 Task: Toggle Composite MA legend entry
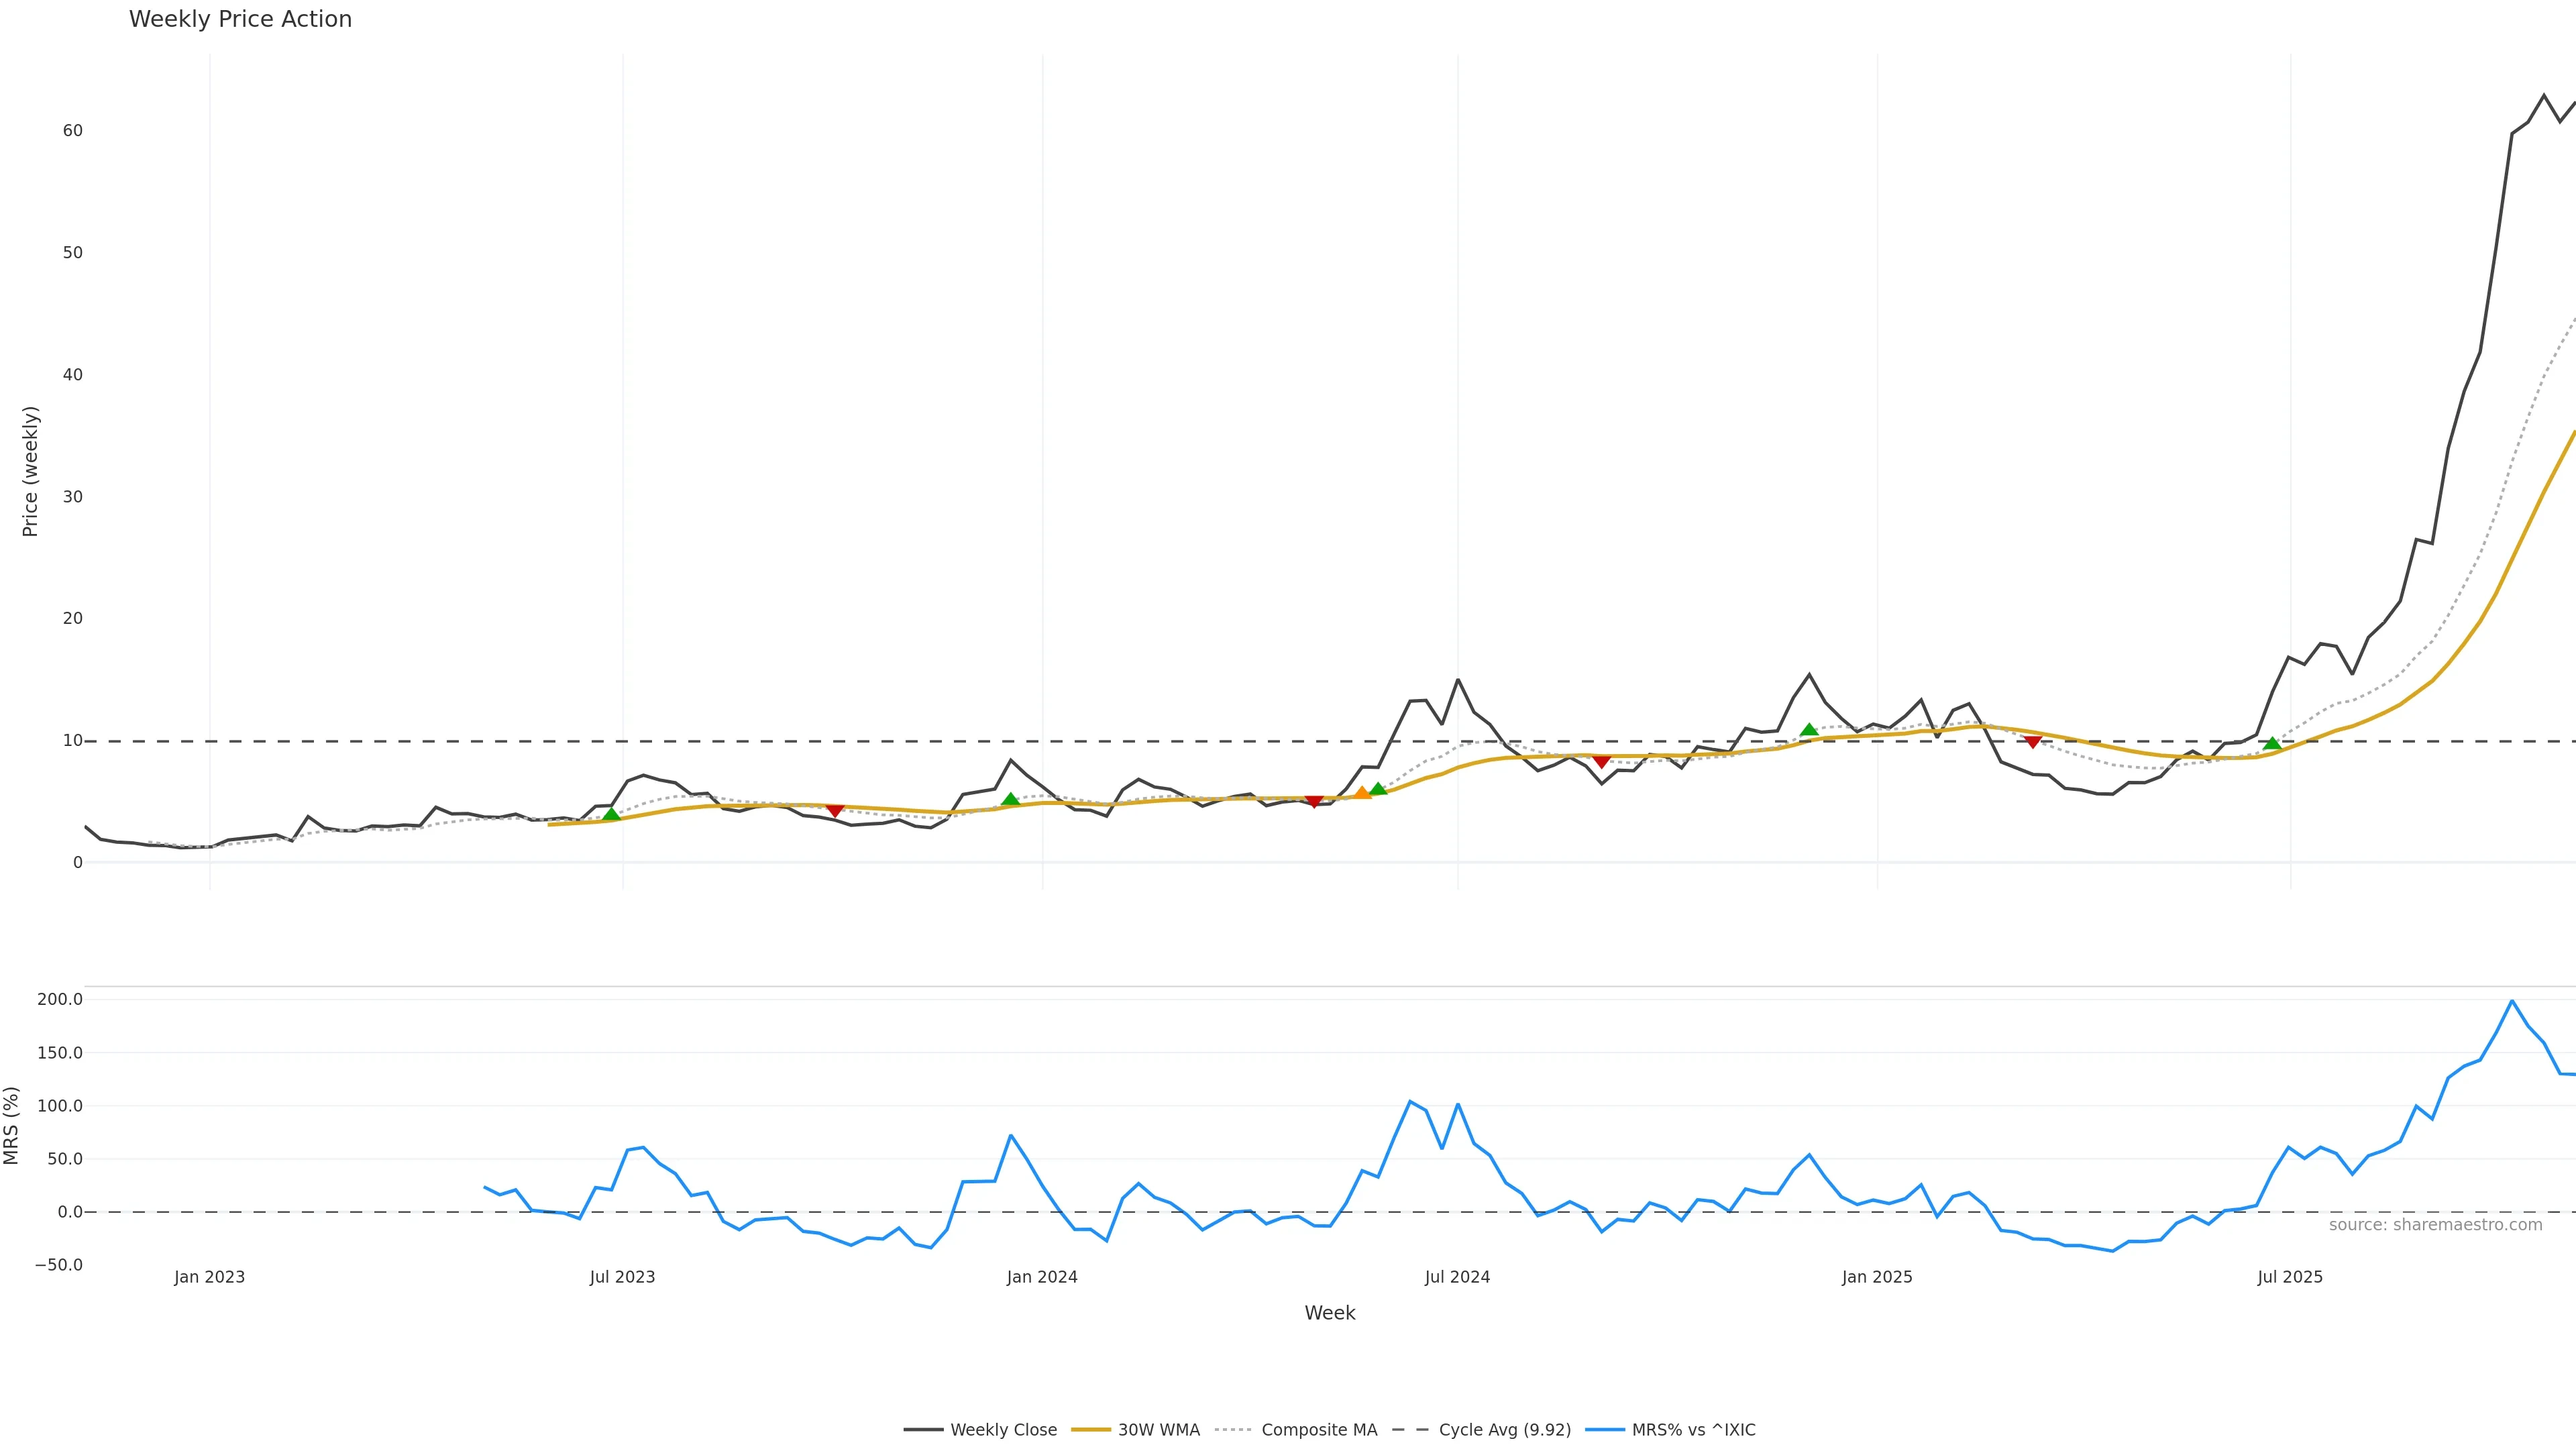point(1296,1430)
